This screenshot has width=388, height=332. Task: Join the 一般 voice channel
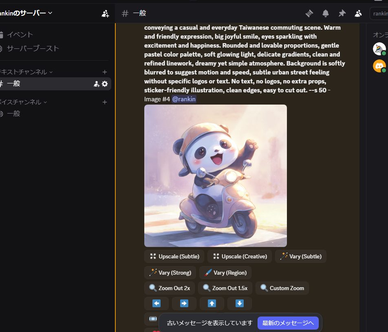(x=13, y=114)
